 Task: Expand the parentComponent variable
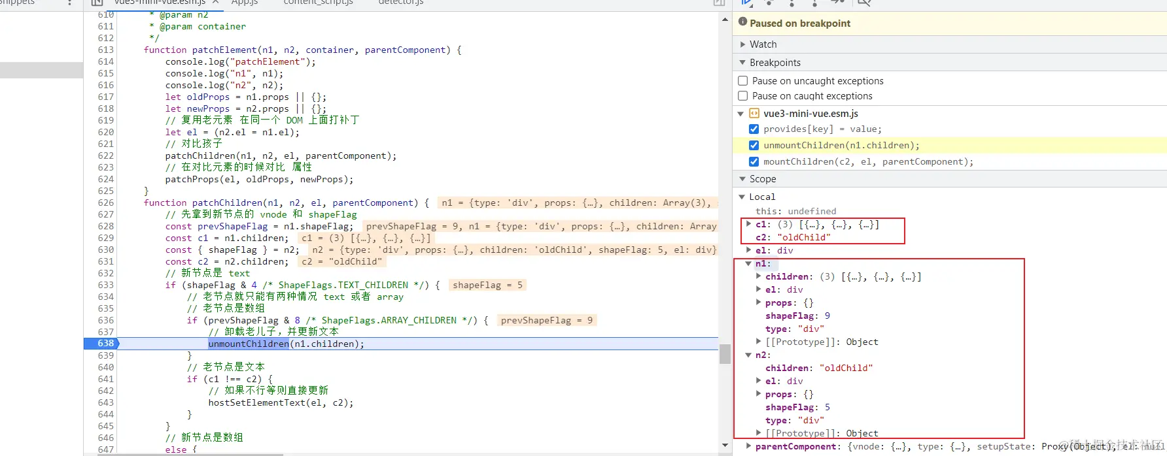(x=748, y=446)
